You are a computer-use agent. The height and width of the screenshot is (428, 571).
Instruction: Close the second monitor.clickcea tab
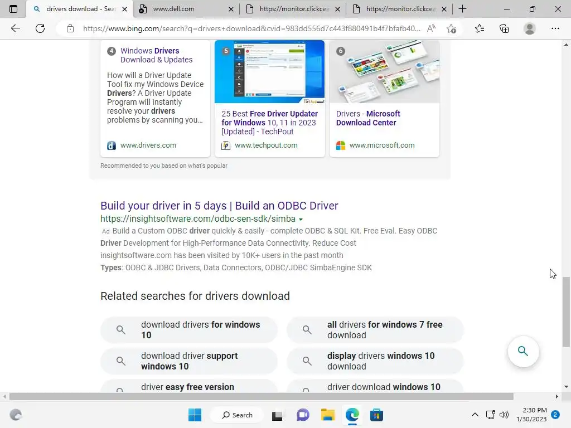(444, 9)
